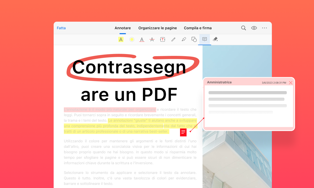The height and width of the screenshot is (188, 314).
Task: Select the marker pen tool
Action: click(x=184, y=39)
